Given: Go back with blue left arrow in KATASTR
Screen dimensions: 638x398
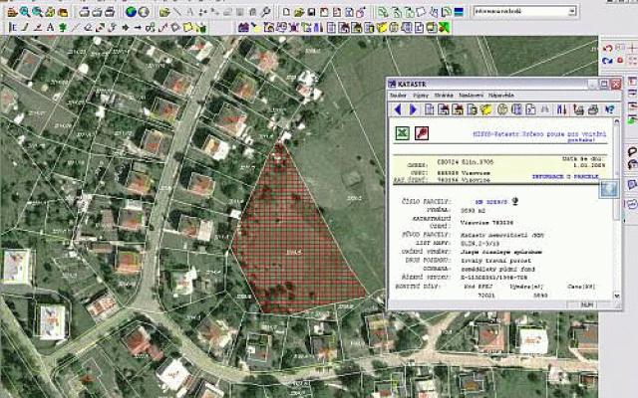Looking at the screenshot, I should pyautogui.click(x=398, y=109).
